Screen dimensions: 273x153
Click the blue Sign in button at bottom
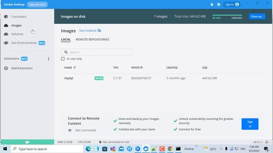pos(250,124)
